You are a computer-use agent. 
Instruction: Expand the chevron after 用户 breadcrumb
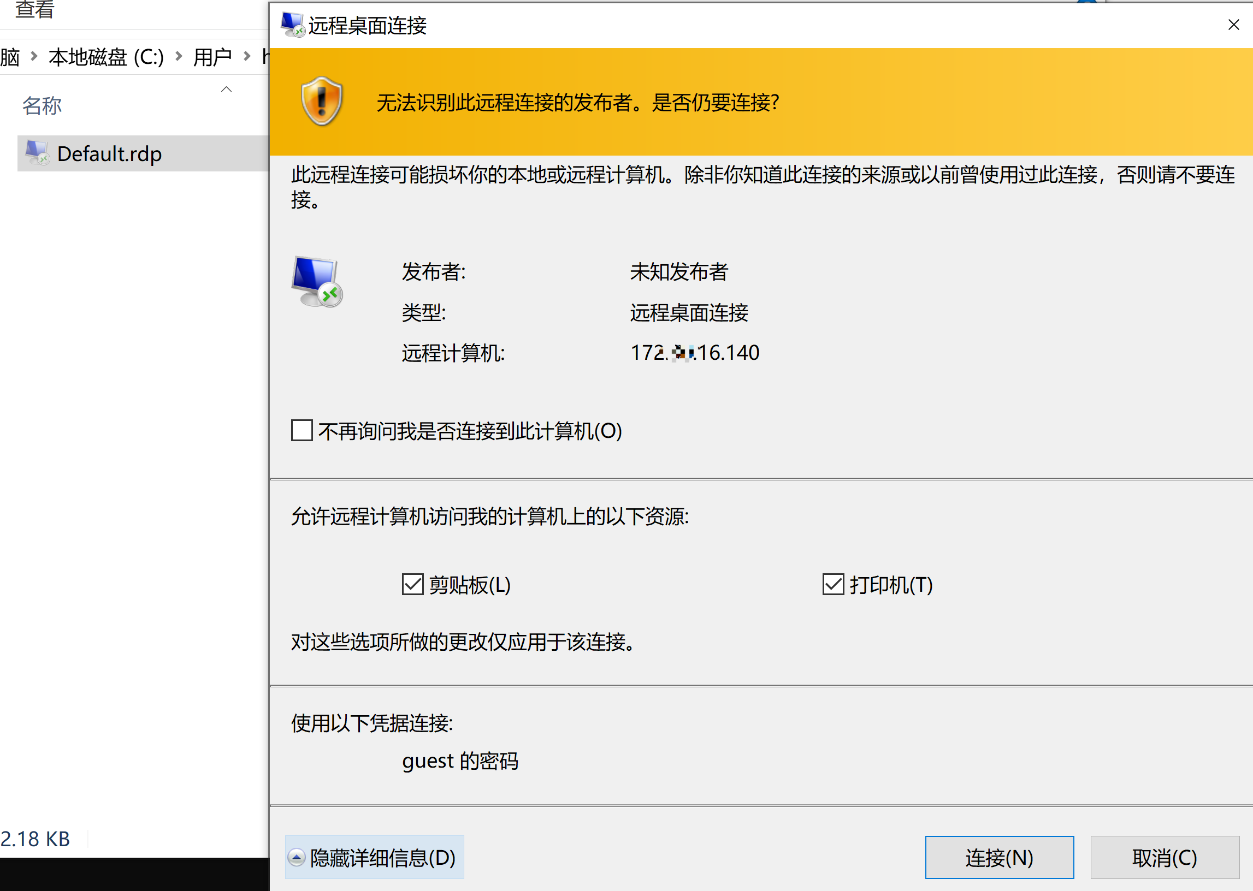[247, 56]
